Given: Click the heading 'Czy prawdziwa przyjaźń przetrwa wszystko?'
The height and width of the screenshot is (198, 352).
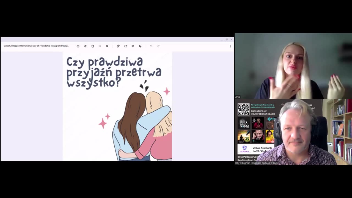Looking at the screenshot, I should (114, 72).
